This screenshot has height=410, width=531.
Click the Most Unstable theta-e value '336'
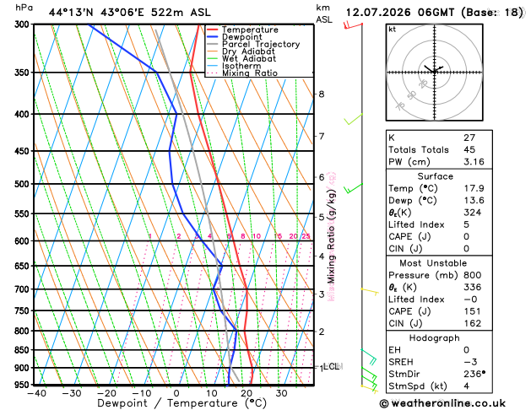click(x=473, y=287)
